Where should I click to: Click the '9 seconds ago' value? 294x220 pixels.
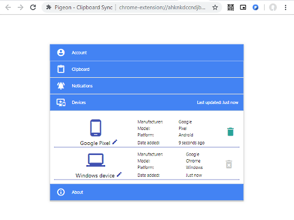[191, 143]
